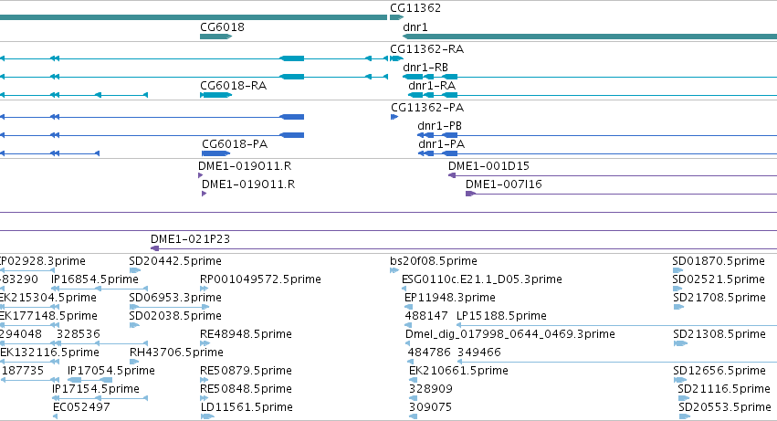Click the EP11948.3prime EST label

pos(450,298)
